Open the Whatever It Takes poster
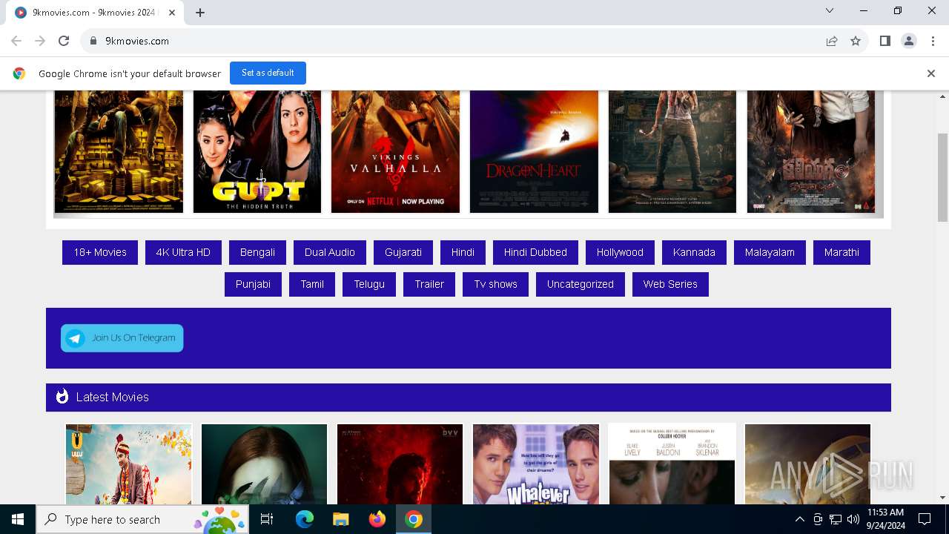The image size is (949, 534). pos(536,464)
